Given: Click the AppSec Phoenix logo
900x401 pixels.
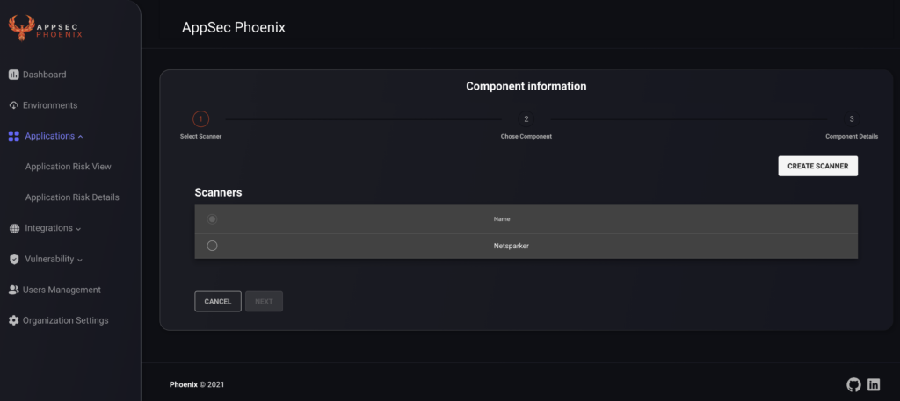Looking at the screenshot, I should click(46, 27).
